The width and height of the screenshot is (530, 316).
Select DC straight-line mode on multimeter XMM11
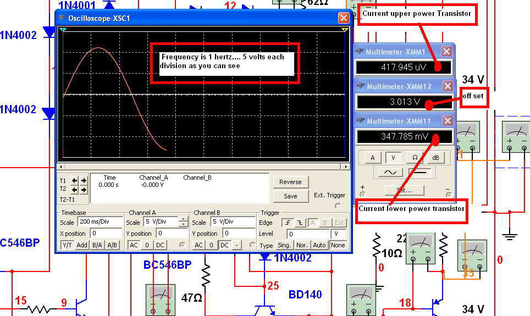point(420,173)
